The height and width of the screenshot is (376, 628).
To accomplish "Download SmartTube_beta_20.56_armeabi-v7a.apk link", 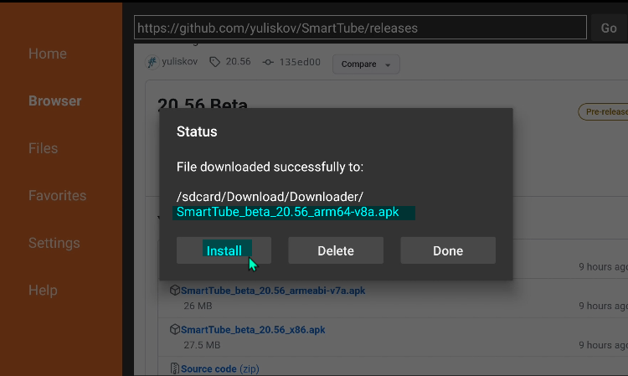I will pos(273,291).
